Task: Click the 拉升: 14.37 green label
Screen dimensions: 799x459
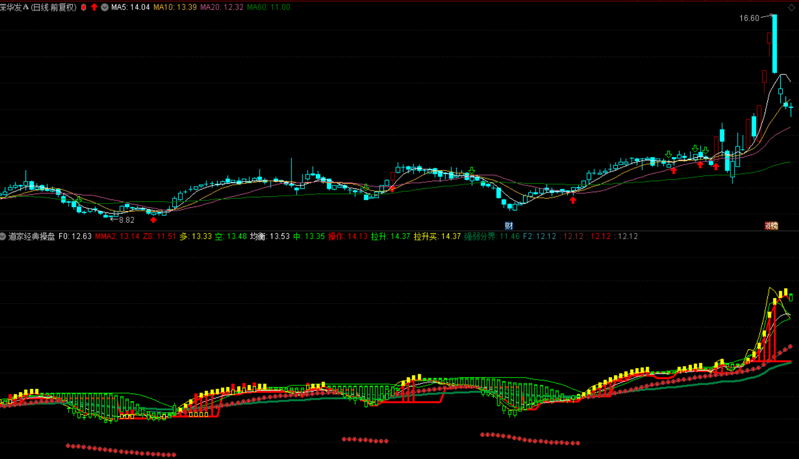Action: click(x=391, y=236)
